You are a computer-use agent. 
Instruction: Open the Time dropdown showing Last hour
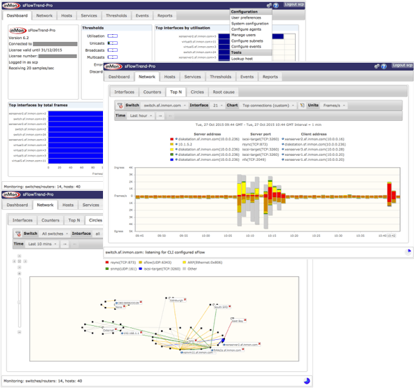coord(141,116)
